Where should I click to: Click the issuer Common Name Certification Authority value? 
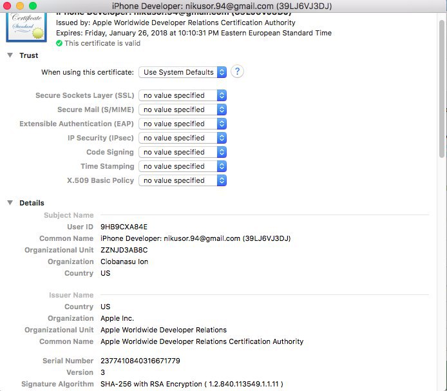(x=202, y=341)
